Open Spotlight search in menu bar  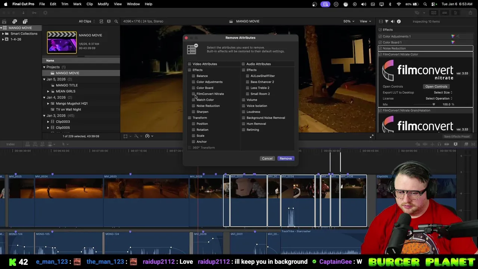click(x=425, y=4)
